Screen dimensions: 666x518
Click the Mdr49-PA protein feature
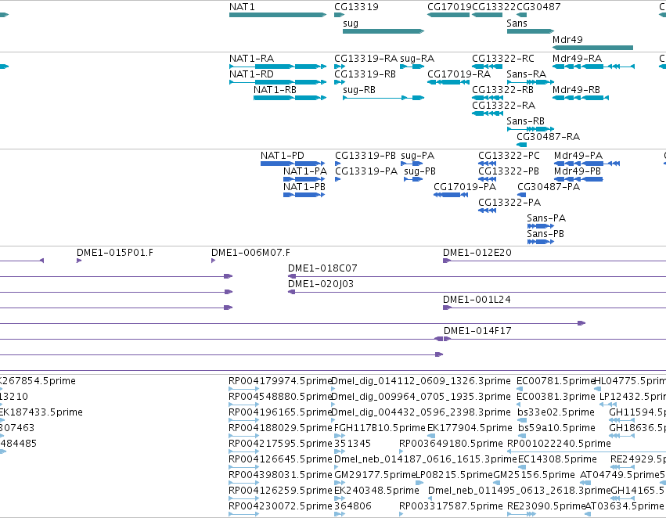(587, 164)
